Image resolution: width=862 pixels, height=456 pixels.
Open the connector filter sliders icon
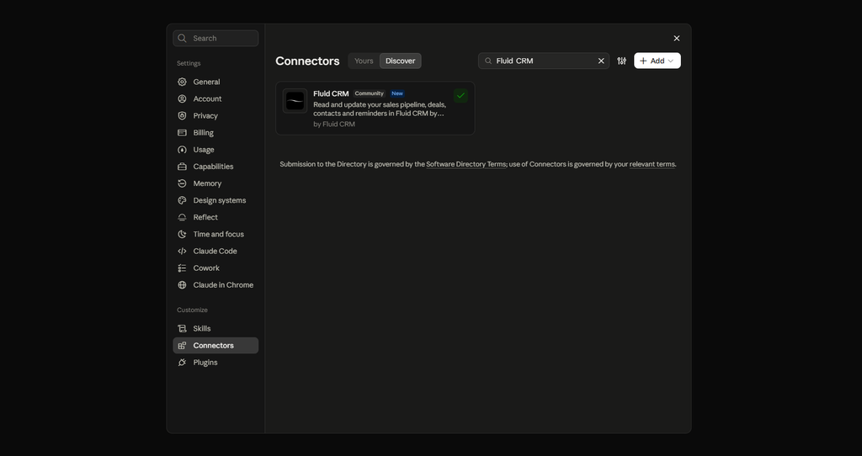tap(622, 61)
